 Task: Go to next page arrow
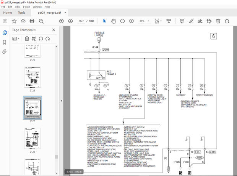(70, 21)
